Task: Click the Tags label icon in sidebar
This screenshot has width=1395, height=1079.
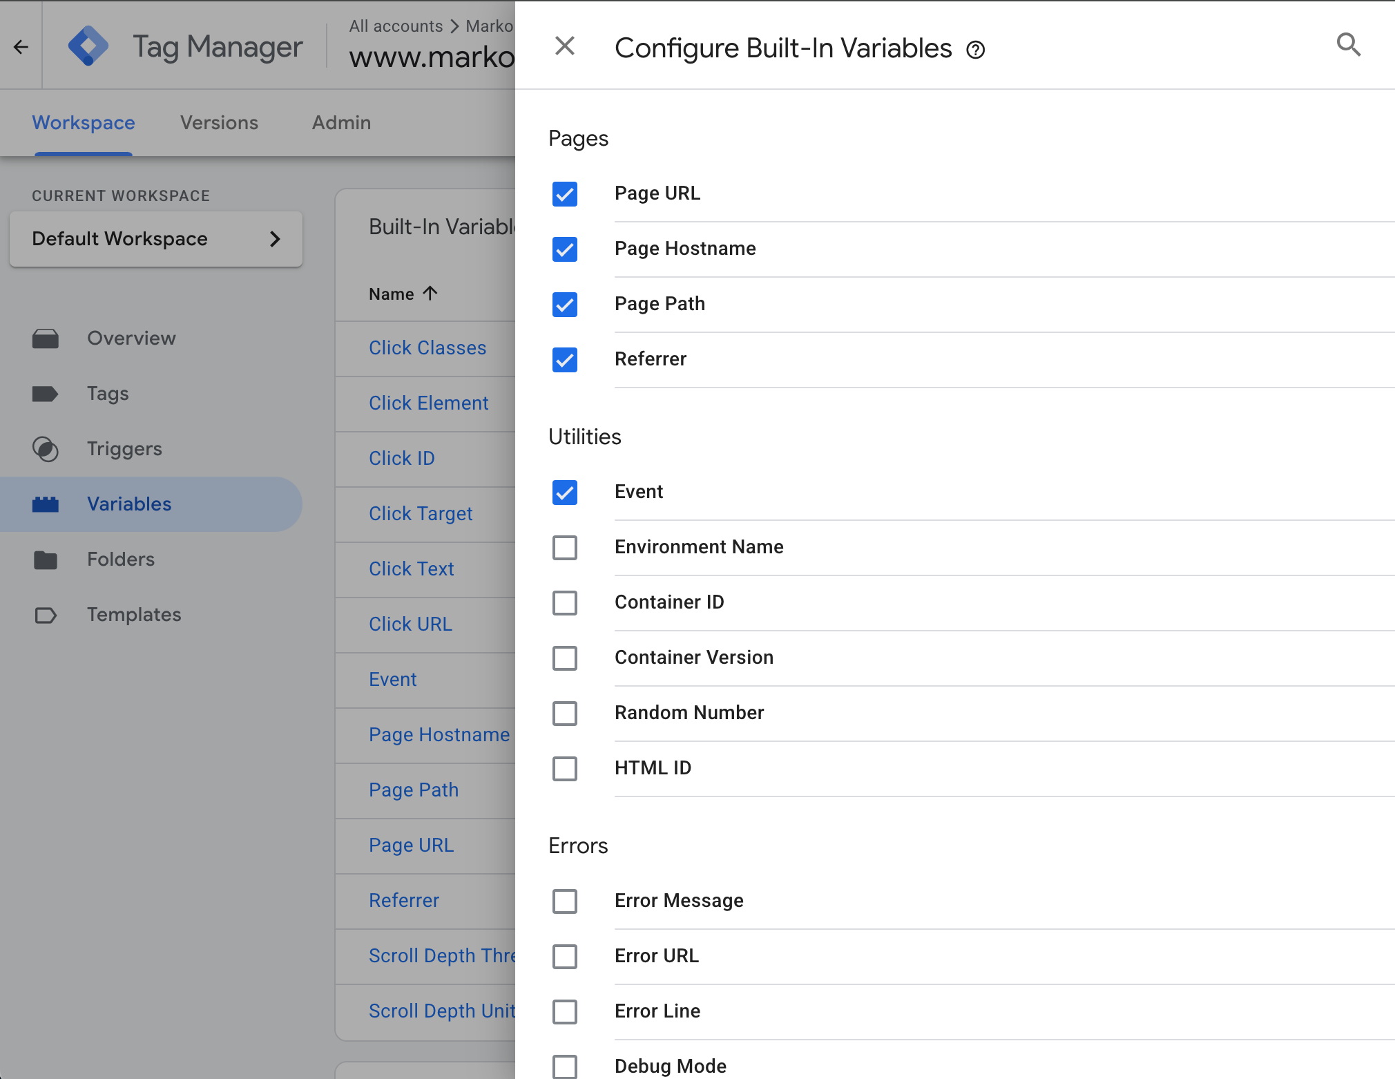Action: pyautogui.click(x=46, y=394)
